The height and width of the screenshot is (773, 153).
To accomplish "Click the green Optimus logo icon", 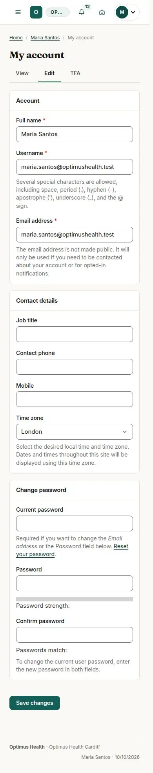I will point(36,12).
